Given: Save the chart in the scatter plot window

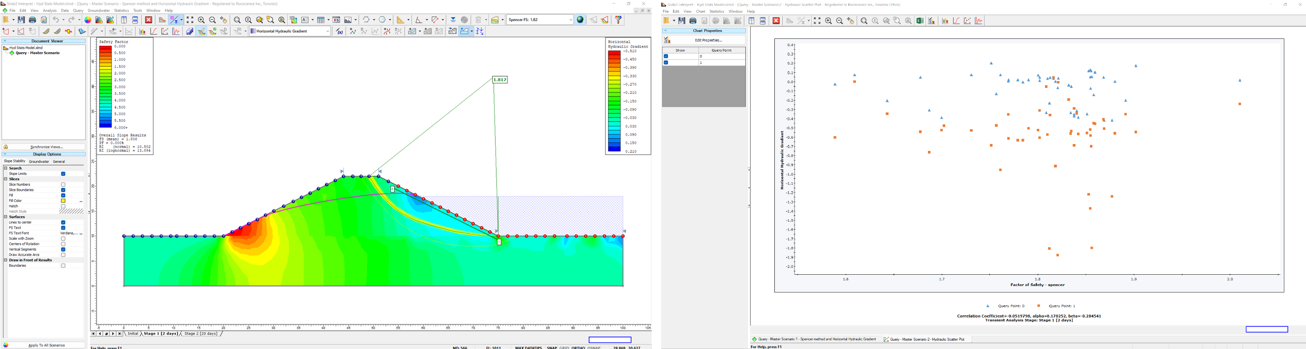Looking at the screenshot, I should pyautogui.click(x=682, y=21).
